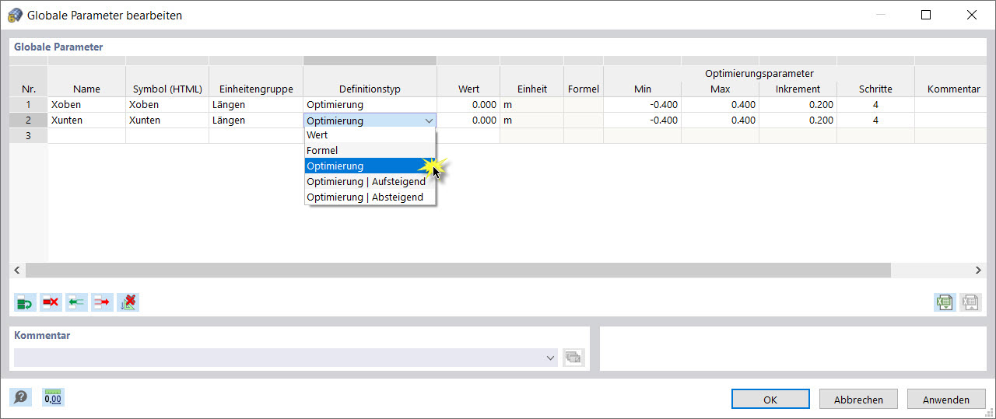996x419 pixels.
Task: Choose 'Wert' from the dropdown list
Action: pos(370,135)
